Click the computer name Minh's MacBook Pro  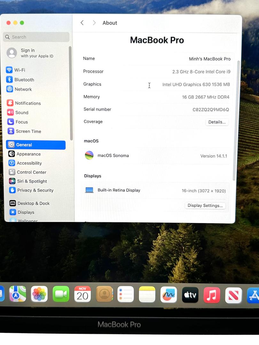[210, 59]
